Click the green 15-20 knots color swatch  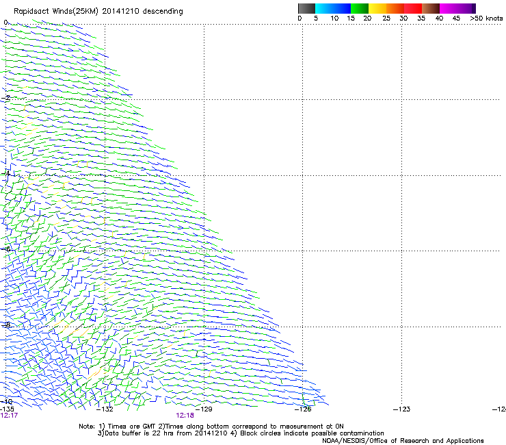(360, 8)
